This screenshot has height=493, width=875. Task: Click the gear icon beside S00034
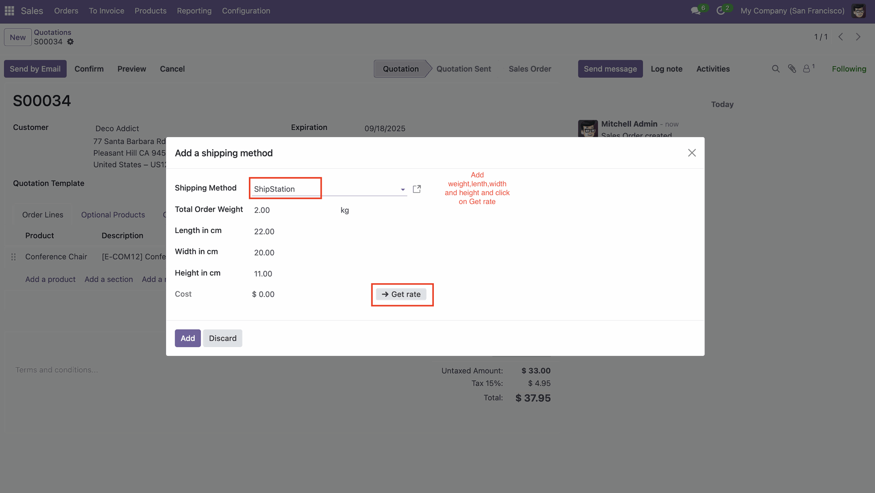coord(70,42)
